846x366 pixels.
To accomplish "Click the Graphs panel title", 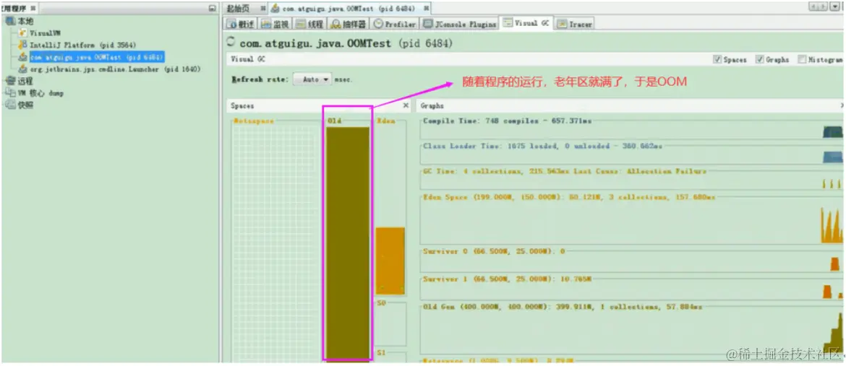I will click(x=432, y=106).
